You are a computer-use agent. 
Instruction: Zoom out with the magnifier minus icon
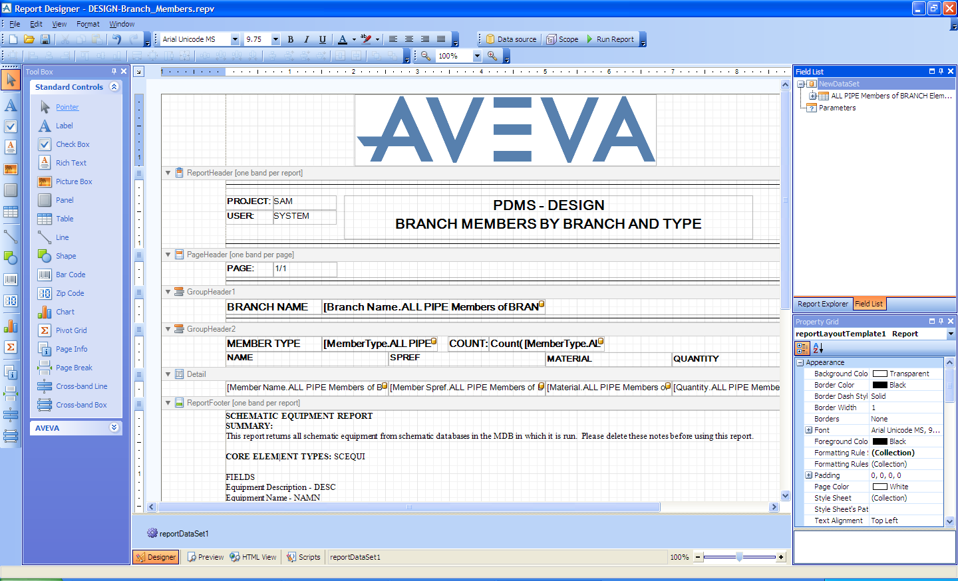click(x=426, y=56)
